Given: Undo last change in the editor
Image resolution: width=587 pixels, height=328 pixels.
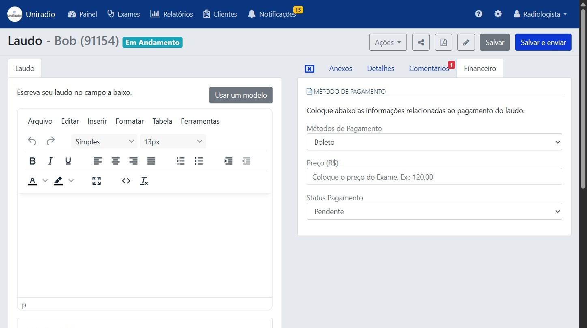Looking at the screenshot, I should [32, 141].
